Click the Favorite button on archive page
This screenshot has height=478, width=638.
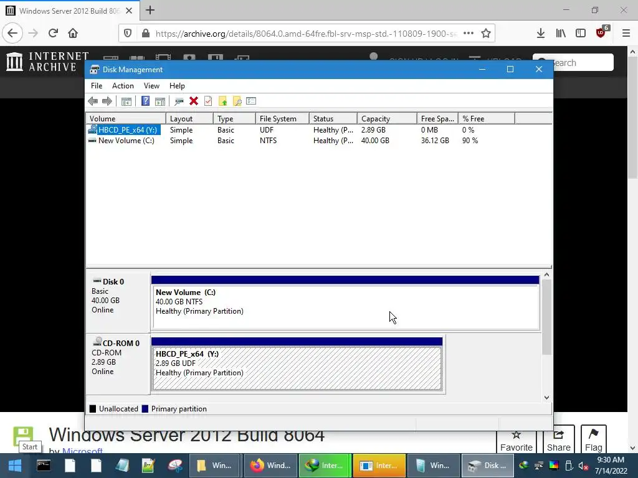click(x=517, y=441)
